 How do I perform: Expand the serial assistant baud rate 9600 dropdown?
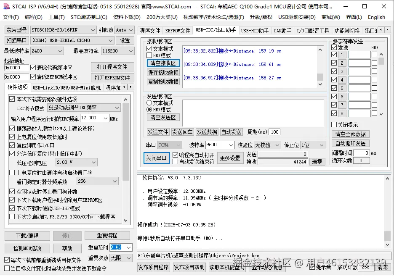click(x=231, y=145)
